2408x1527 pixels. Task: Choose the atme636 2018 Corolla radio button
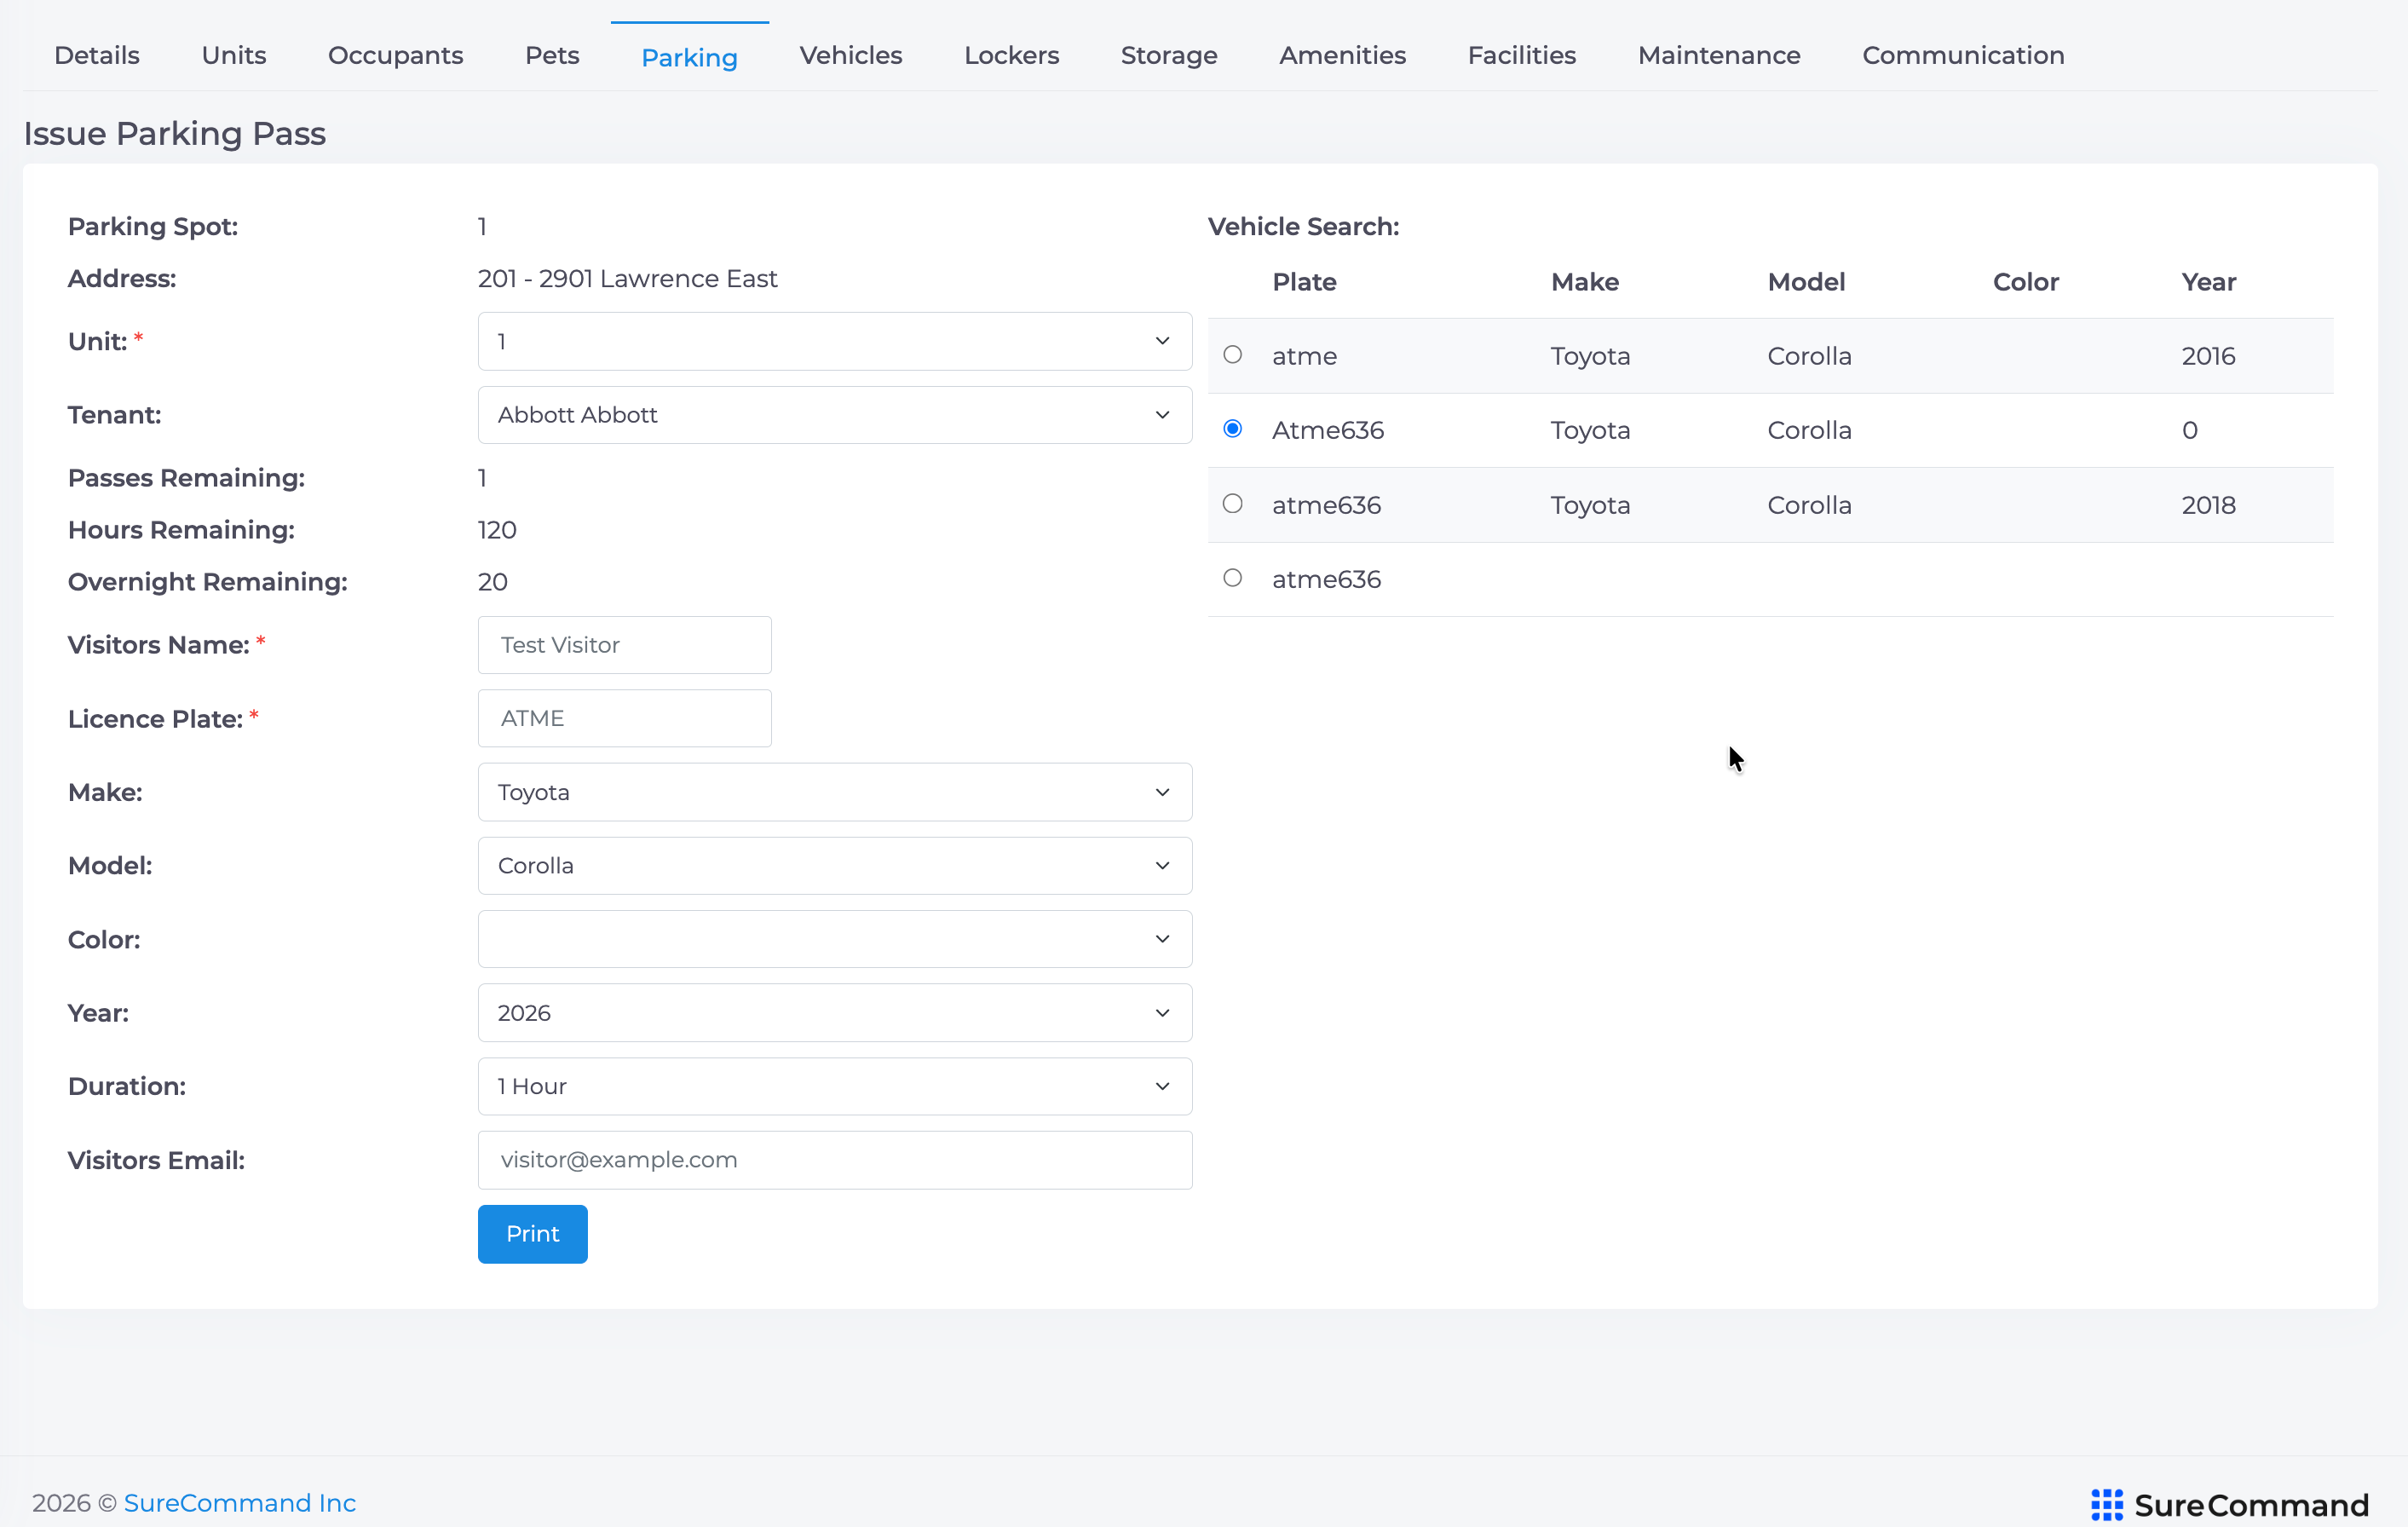[x=1232, y=504]
